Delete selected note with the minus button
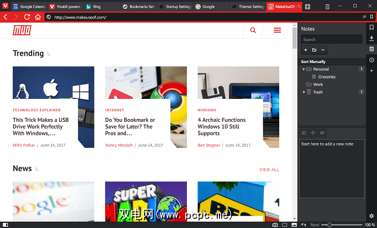The width and height of the screenshot is (377, 228). (322, 50)
